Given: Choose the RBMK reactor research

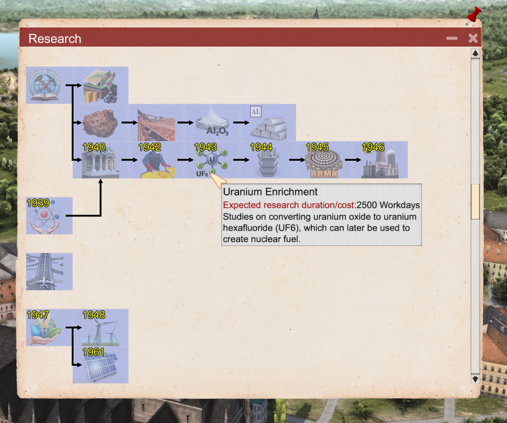Looking at the screenshot, I should 324,160.
